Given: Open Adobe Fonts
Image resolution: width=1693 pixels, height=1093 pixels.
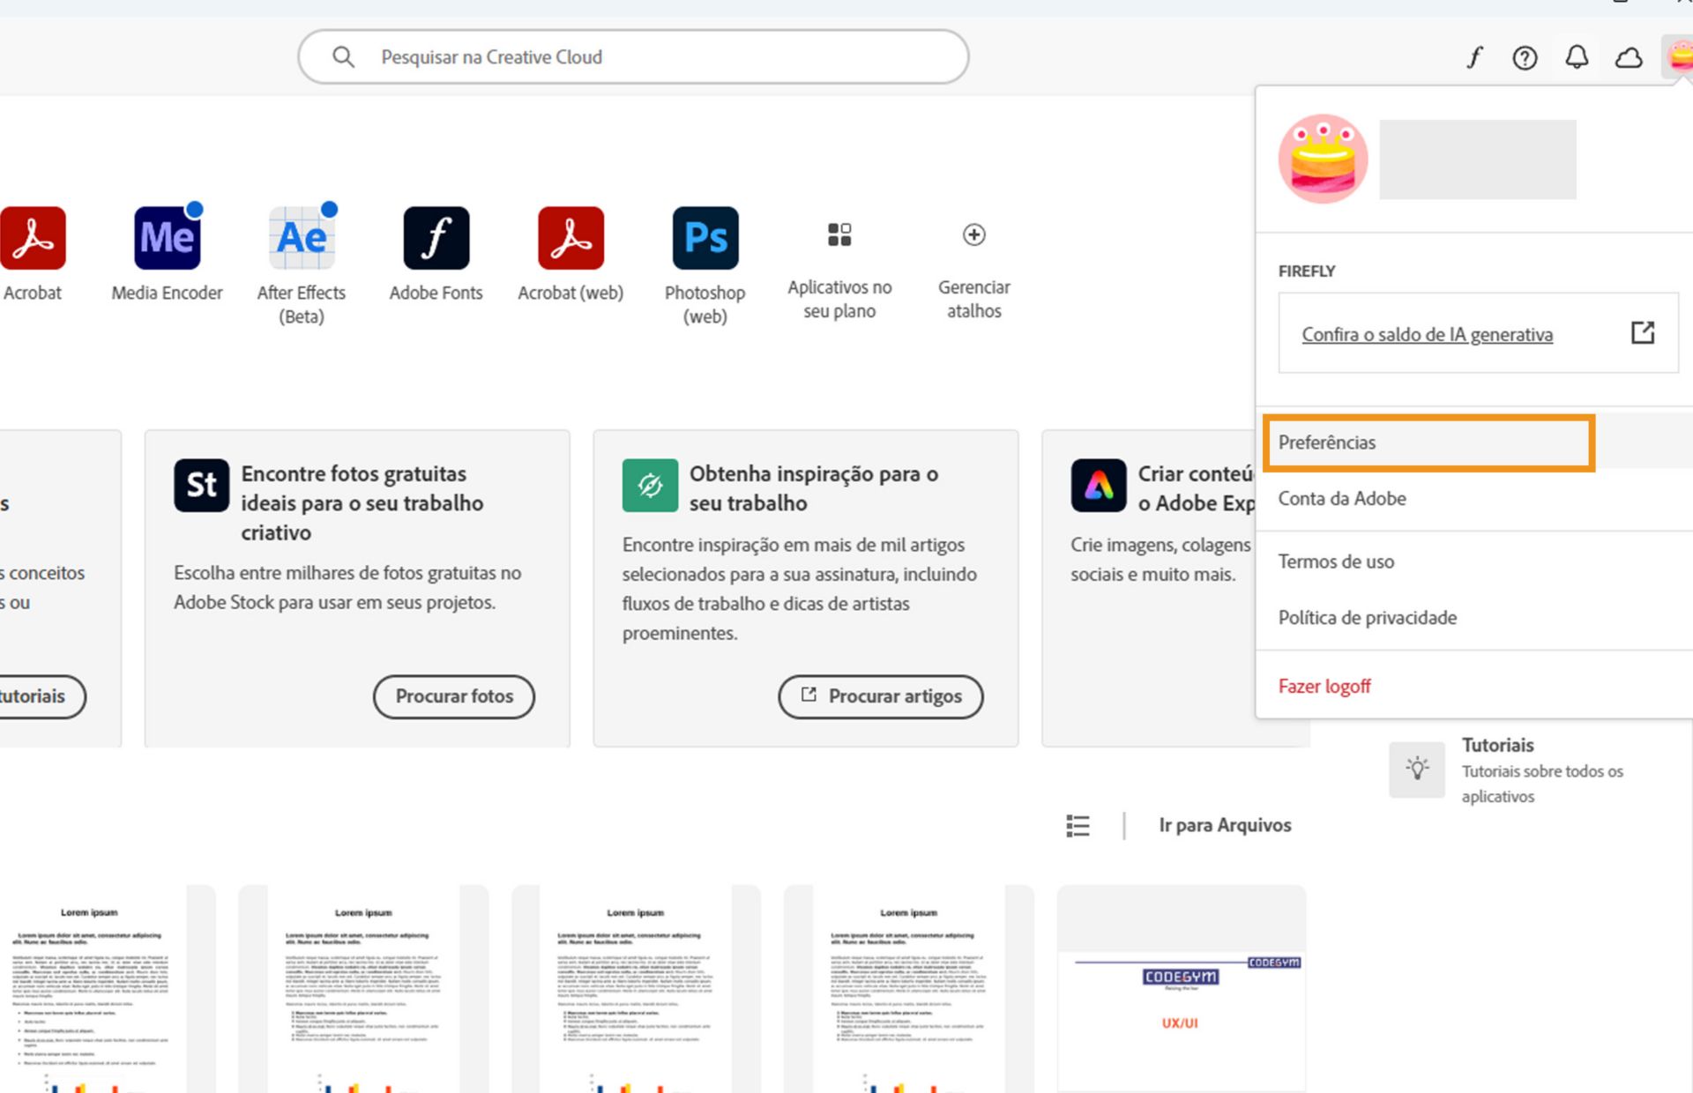Looking at the screenshot, I should 436,236.
